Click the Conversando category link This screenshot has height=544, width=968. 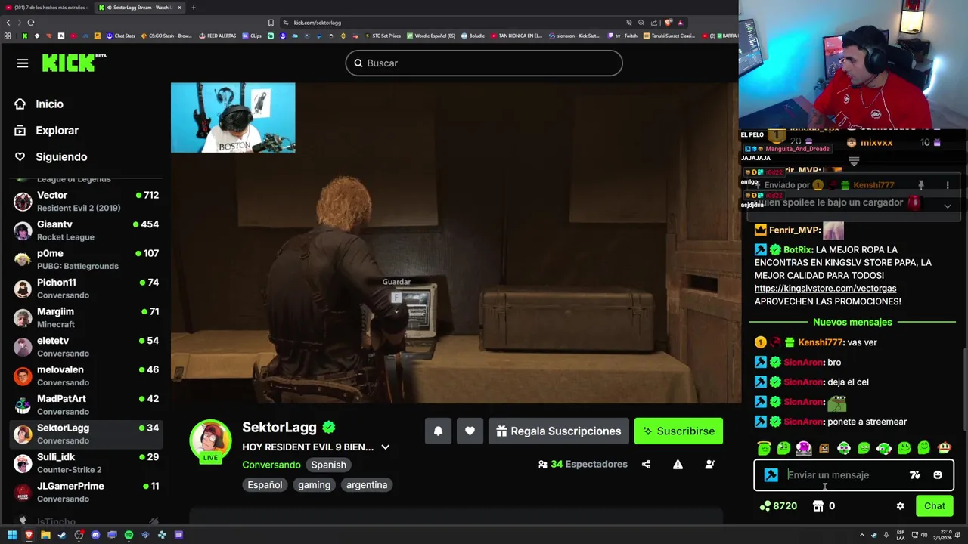pos(271,465)
